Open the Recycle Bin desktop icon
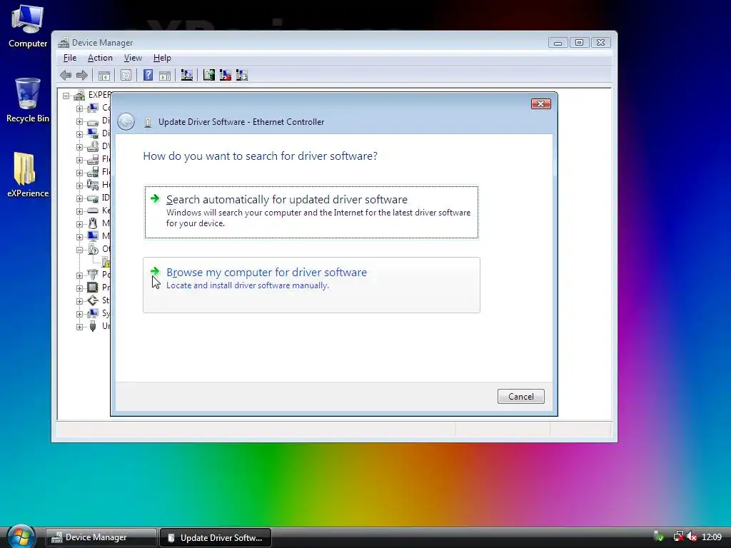 (x=28, y=100)
